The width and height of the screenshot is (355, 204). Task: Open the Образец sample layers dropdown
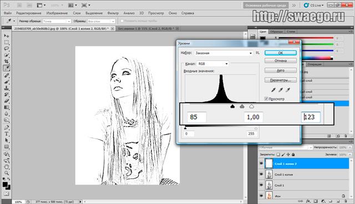coord(101,21)
